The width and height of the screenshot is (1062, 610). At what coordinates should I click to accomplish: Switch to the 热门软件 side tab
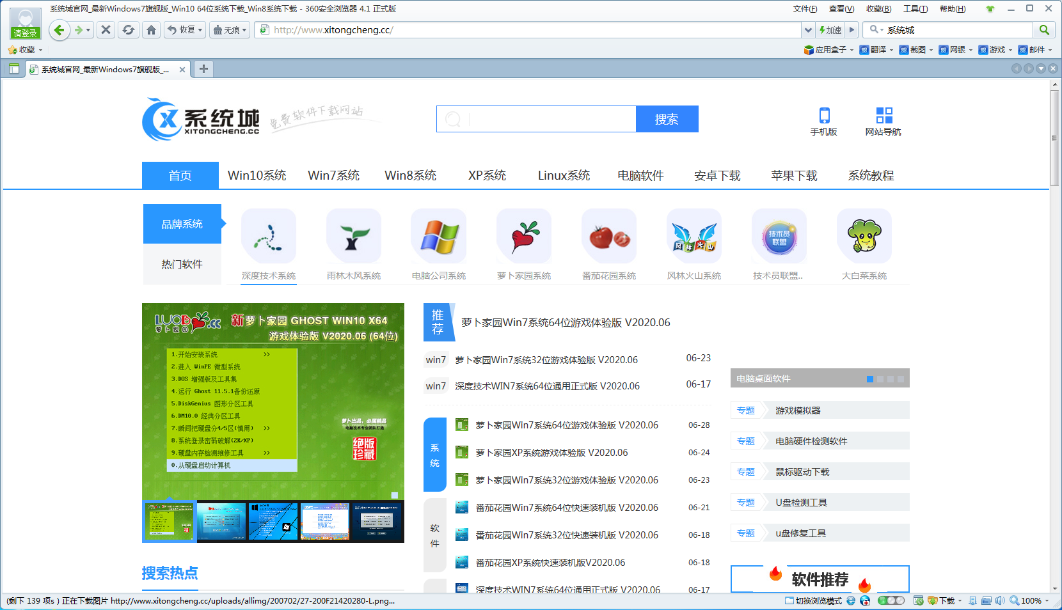pos(182,264)
